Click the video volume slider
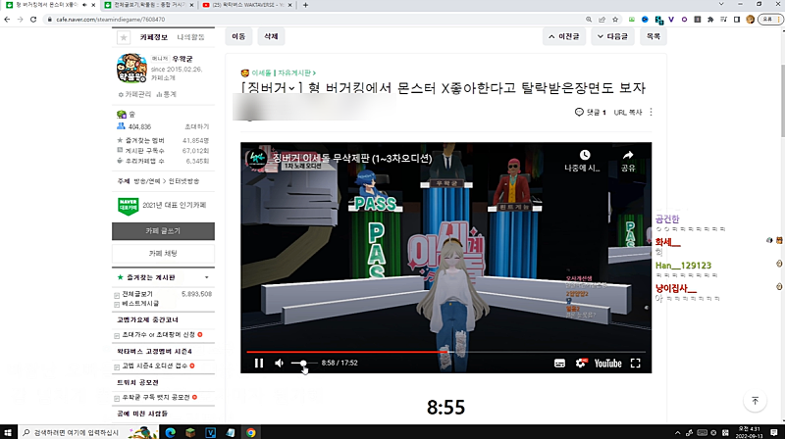 point(302,363)
